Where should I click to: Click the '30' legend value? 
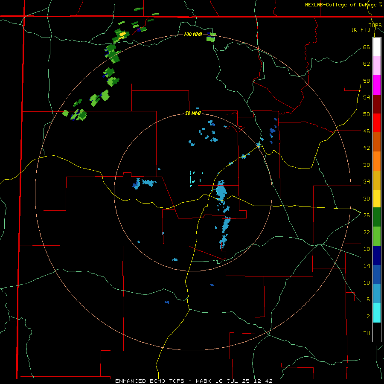(x=367, y=198)
